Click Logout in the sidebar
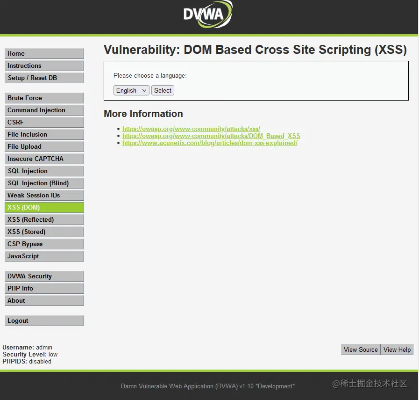The width and height of the screenshot is (419, 400). click(44, 321)
